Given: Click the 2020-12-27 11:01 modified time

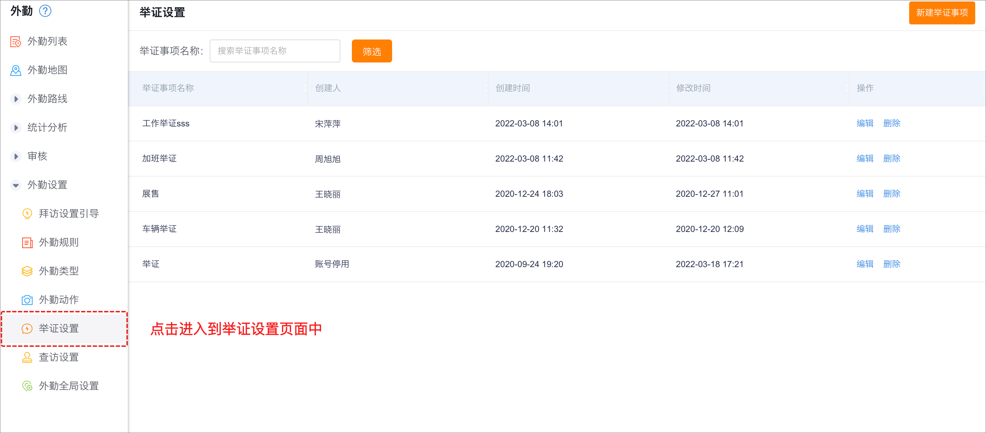Looking at the screenshot, I should 710,194.
